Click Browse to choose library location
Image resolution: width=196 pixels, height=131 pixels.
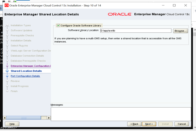click(180, 31)
